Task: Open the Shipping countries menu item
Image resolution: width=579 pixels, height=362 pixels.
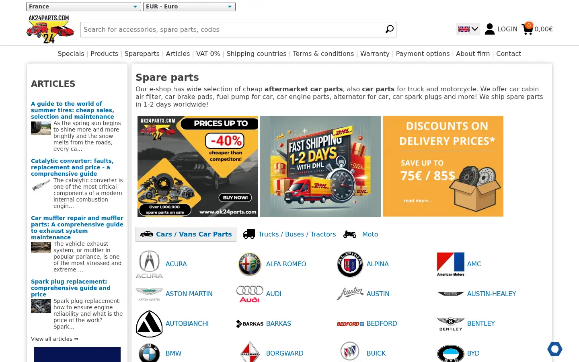Action: click(257, 53)
